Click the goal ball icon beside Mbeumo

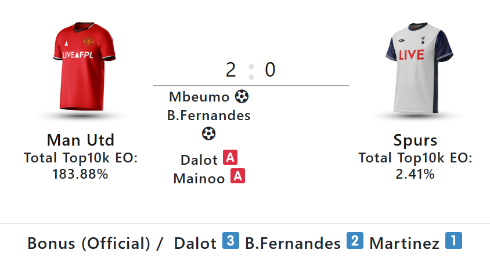click(242, 96)
